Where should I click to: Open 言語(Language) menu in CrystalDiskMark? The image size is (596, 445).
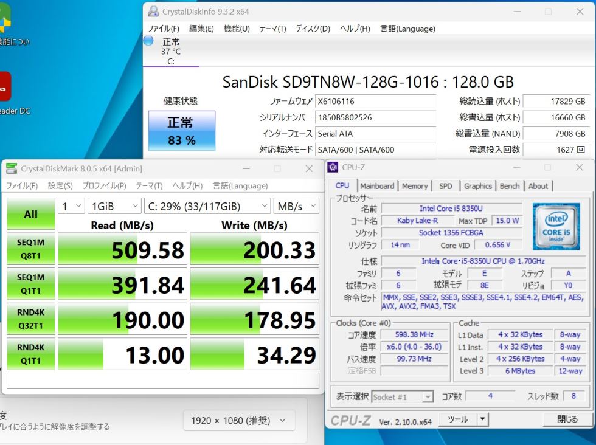click(240, 186)
